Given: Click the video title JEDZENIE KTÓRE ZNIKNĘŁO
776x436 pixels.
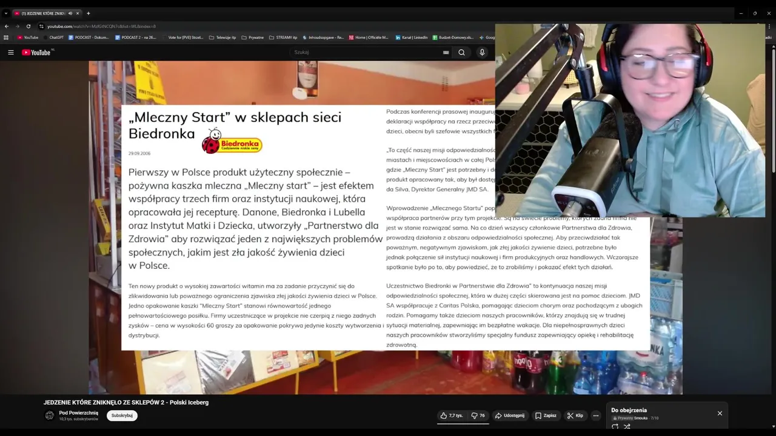Looking at the screenshot, I should click(x=126, y=402).
